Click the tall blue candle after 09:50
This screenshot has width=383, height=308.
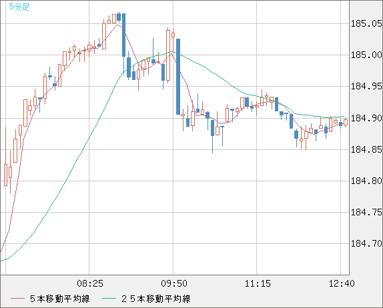pyautogui.click(x=178, y=77)
